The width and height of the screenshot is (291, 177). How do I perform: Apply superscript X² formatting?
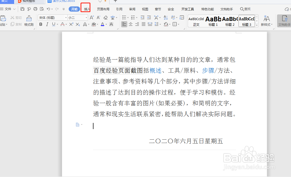click(x=71, y=24)
